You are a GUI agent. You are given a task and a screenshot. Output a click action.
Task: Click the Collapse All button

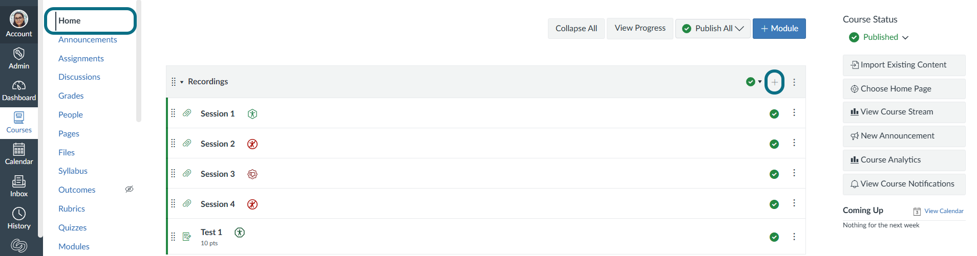[x=576, y=29]
